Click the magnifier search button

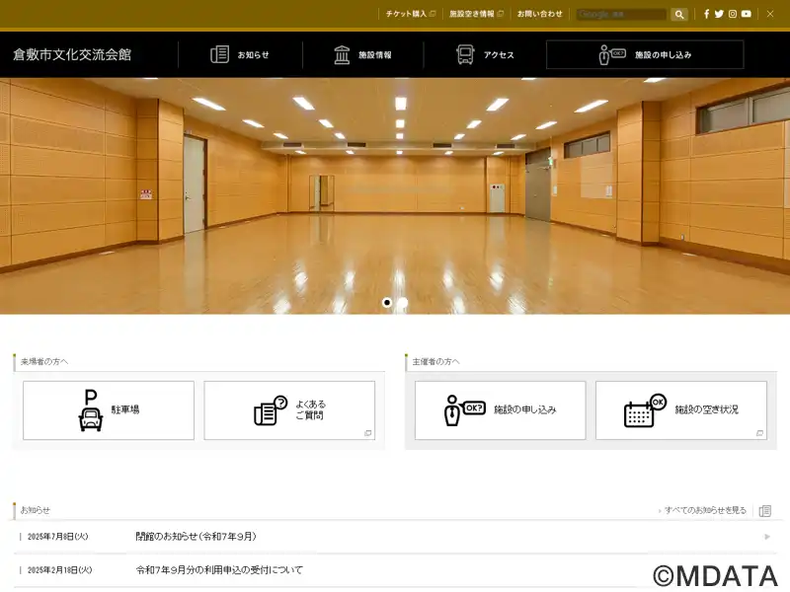click(x=679, y=15)
